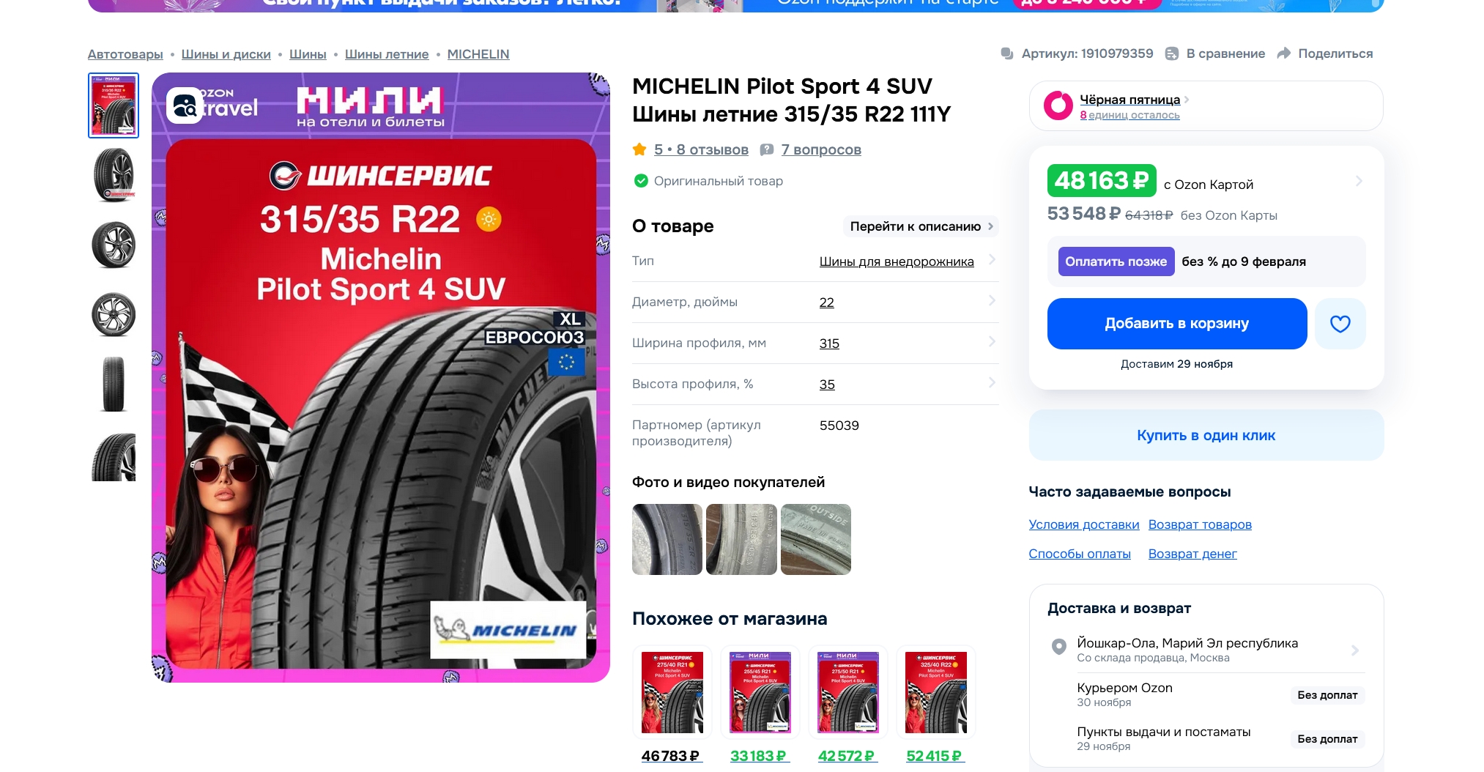1484x772 pixels.
Task: Expand the delivery city selection chevron
Action: (x=1354, y=650)
